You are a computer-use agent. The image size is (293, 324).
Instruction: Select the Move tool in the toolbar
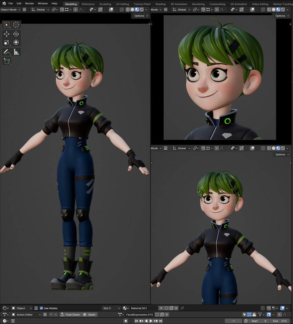coord(6,34)
